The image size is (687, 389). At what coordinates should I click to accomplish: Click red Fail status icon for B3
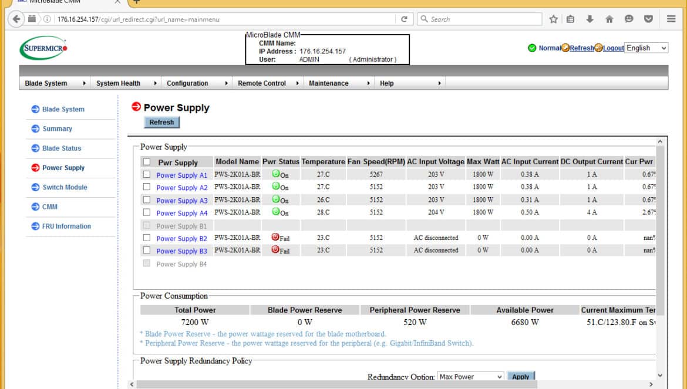click(275, 249)
